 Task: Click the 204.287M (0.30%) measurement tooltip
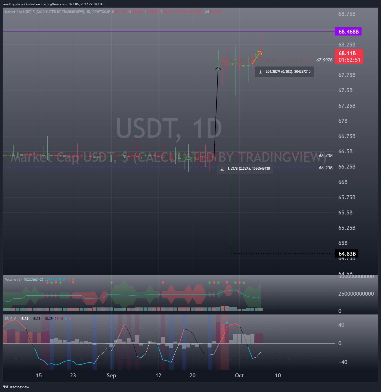coord(285,72)
